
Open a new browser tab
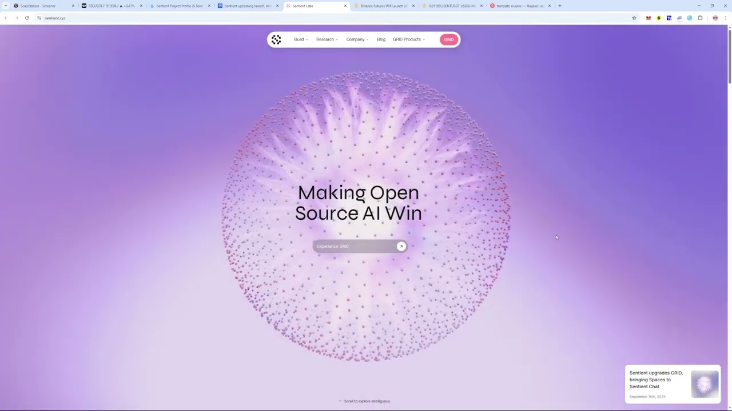click(x=560, y=6)
